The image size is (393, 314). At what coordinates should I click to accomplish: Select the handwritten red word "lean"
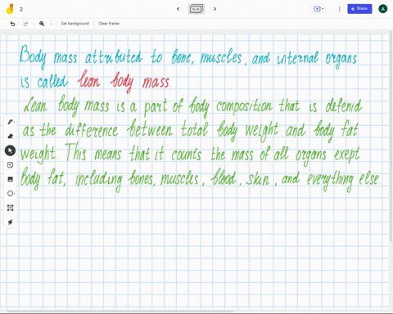point(88,79)
